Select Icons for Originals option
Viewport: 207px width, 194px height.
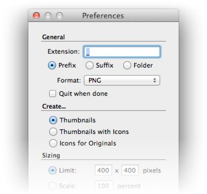pos(54,143)
